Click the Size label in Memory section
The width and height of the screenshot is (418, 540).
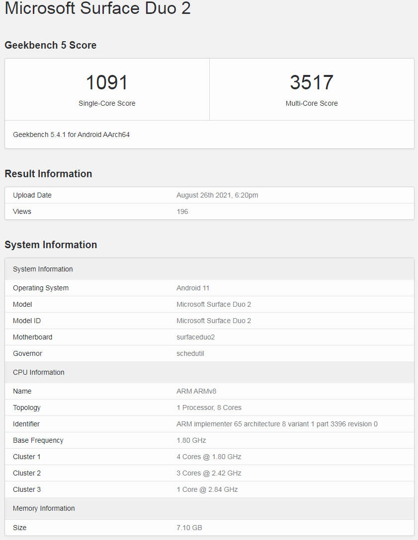(20, 528)
